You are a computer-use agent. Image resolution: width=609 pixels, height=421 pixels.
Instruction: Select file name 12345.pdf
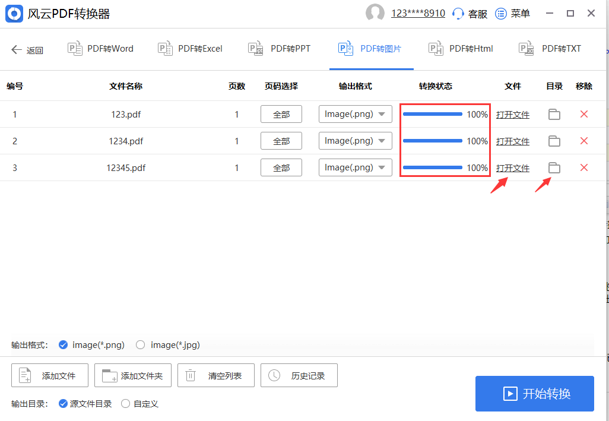coord(126,168)
